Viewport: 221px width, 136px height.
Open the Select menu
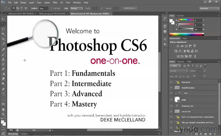pos(47,3)
